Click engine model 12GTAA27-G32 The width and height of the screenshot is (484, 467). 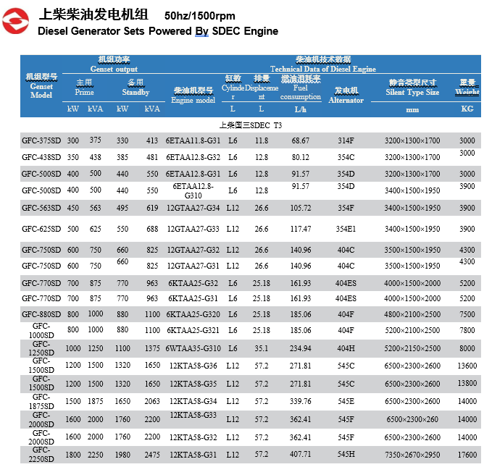click(x=193, y=250)
